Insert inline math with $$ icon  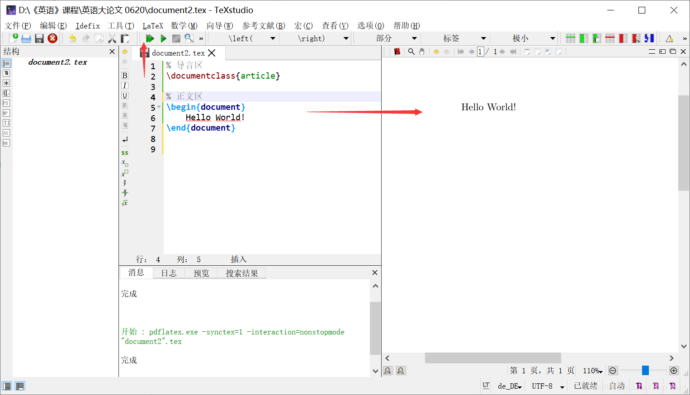click(125, 153)
